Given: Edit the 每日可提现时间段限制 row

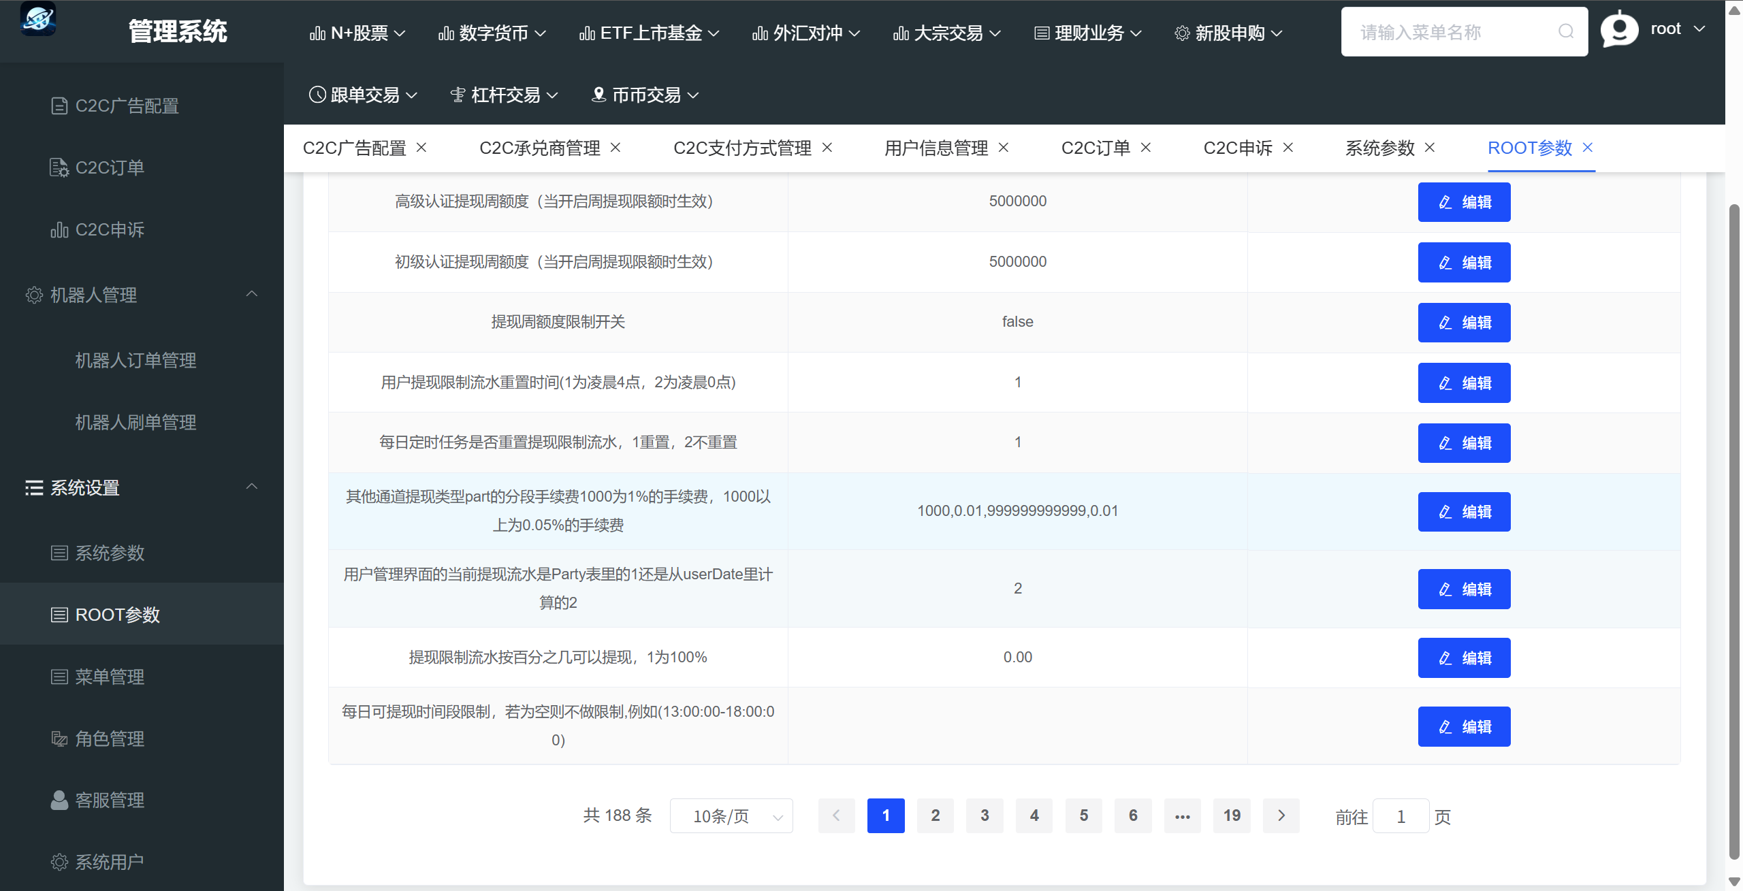Looking at the screenshot, I should (1464, 726).
